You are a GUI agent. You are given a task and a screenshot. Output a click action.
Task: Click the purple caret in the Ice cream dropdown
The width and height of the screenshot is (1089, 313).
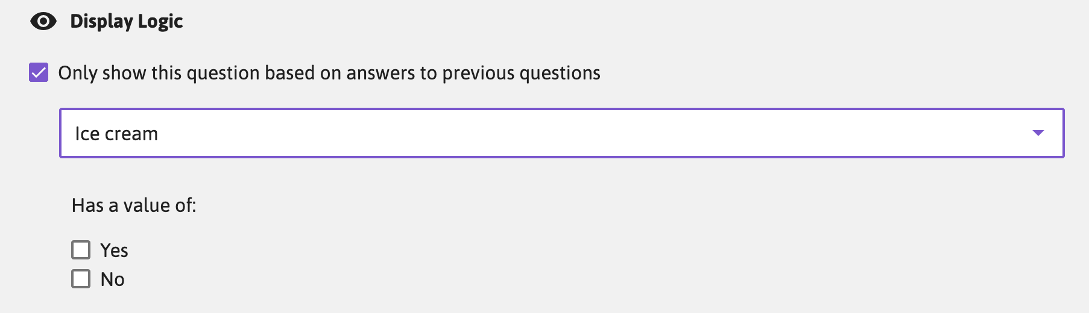[x=1038, y=133]
